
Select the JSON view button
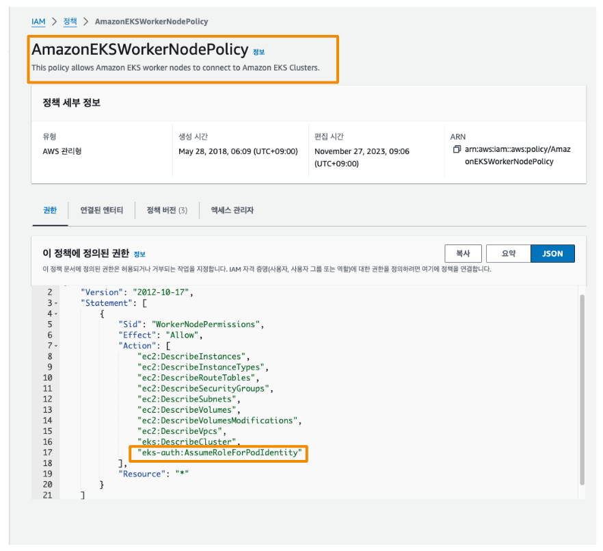pyautogui.click(x=552, y=253)
